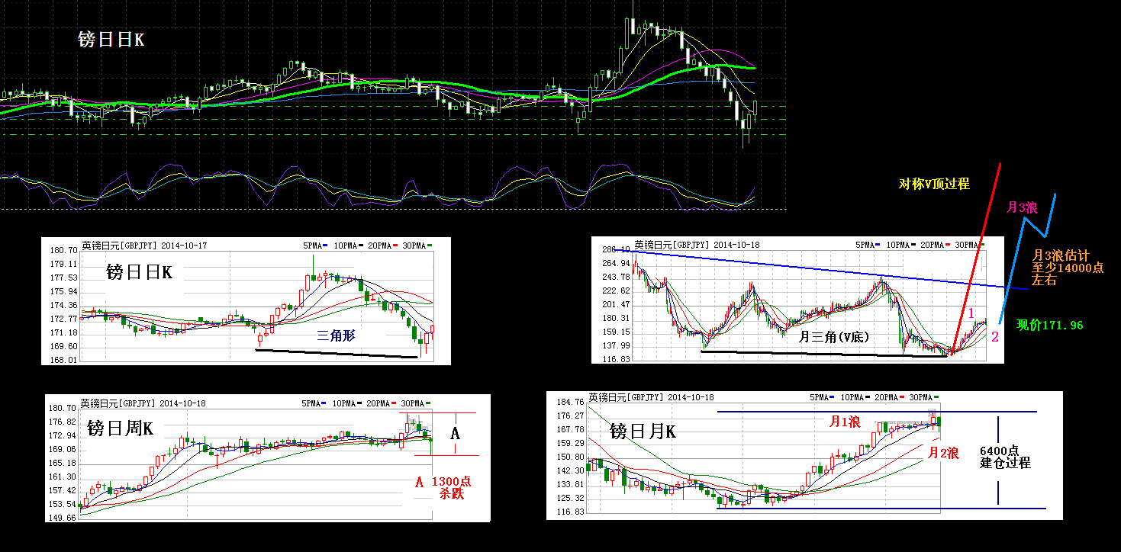
Task: Click the green 现价171.96 text
Action: (x=1049, y=326)
